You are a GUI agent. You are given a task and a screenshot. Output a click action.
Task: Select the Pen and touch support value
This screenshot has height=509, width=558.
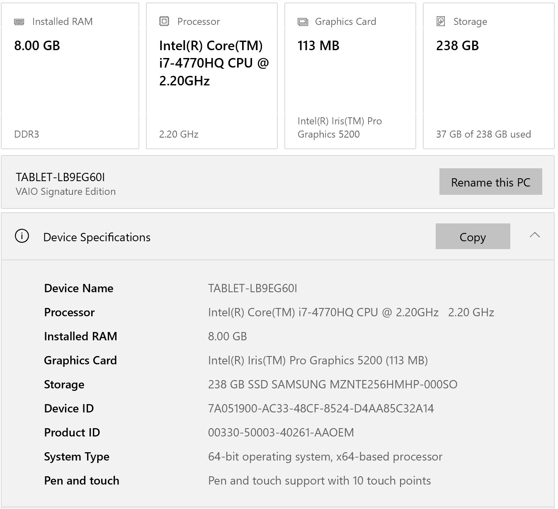pos(320,481)
